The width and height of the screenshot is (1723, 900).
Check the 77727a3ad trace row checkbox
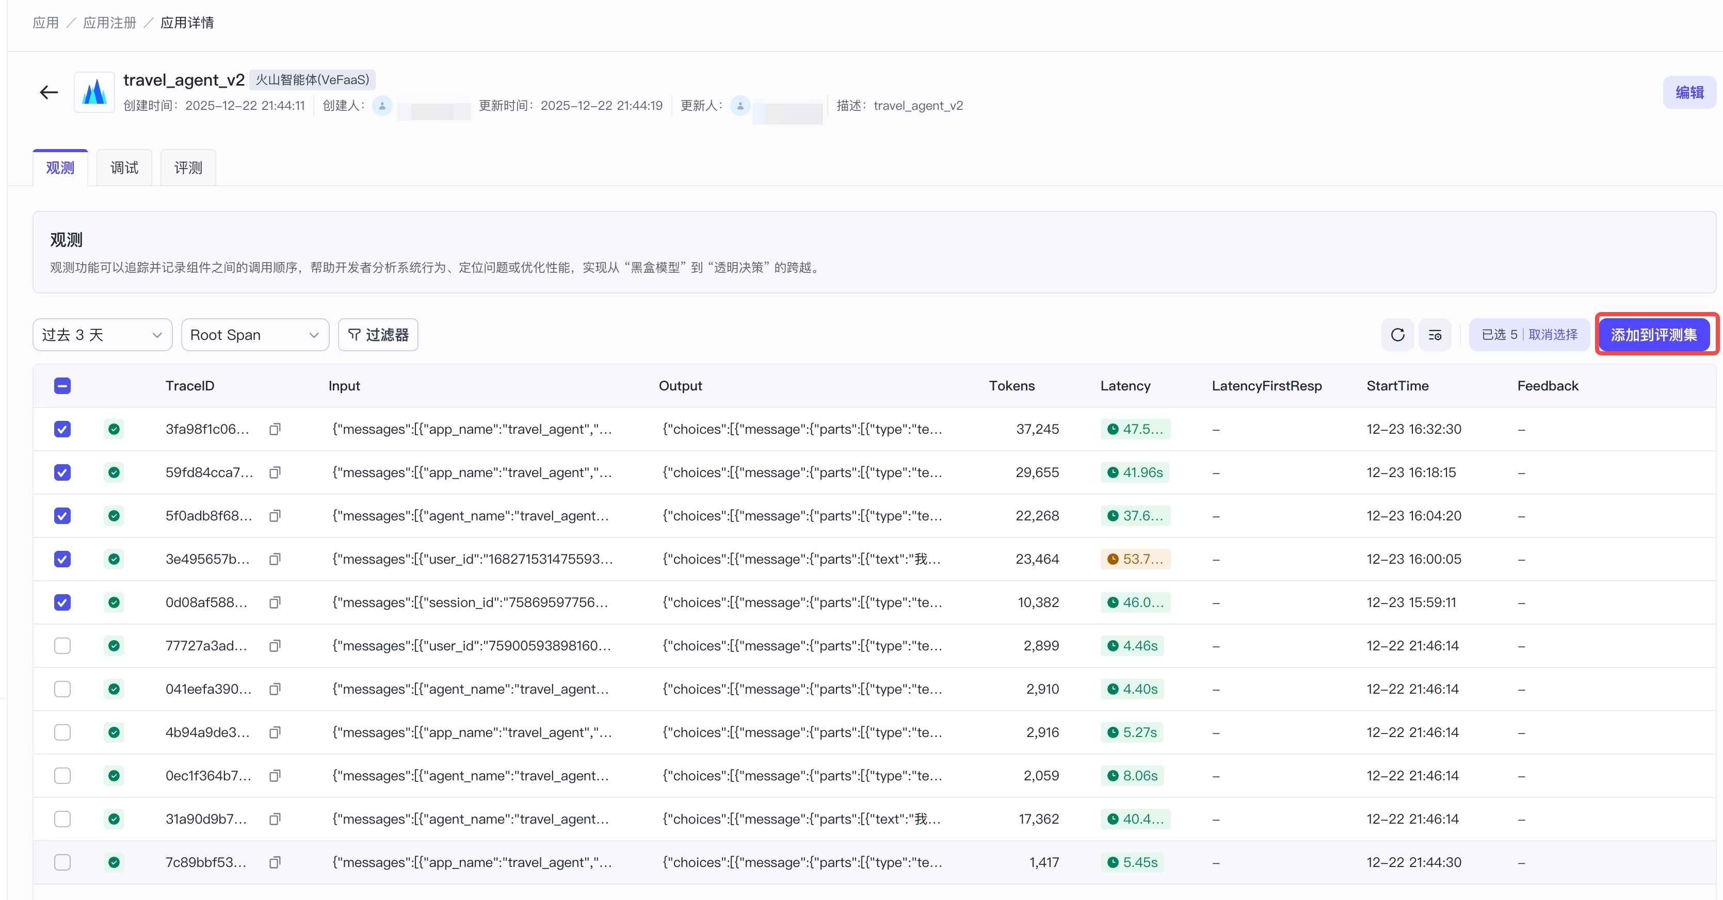(62, 646)
